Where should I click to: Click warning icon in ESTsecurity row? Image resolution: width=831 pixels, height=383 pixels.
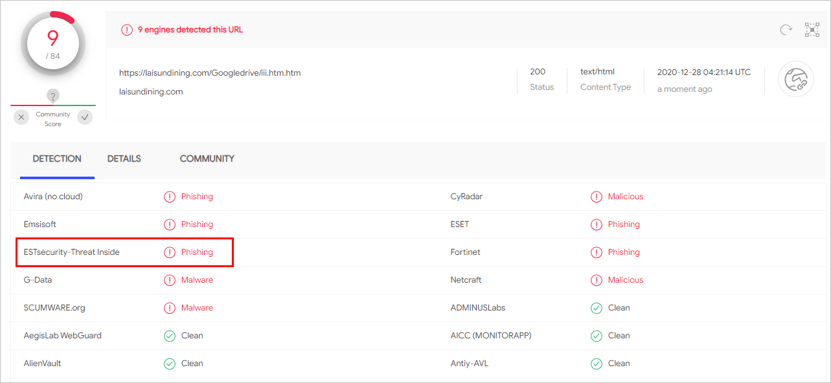pos(170,252)
